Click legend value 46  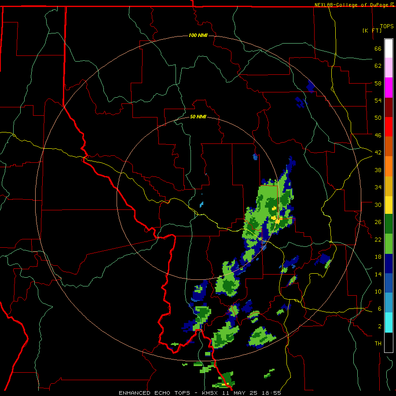point(378,136)
